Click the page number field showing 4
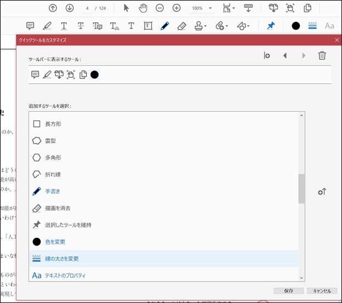 point(87,8)
